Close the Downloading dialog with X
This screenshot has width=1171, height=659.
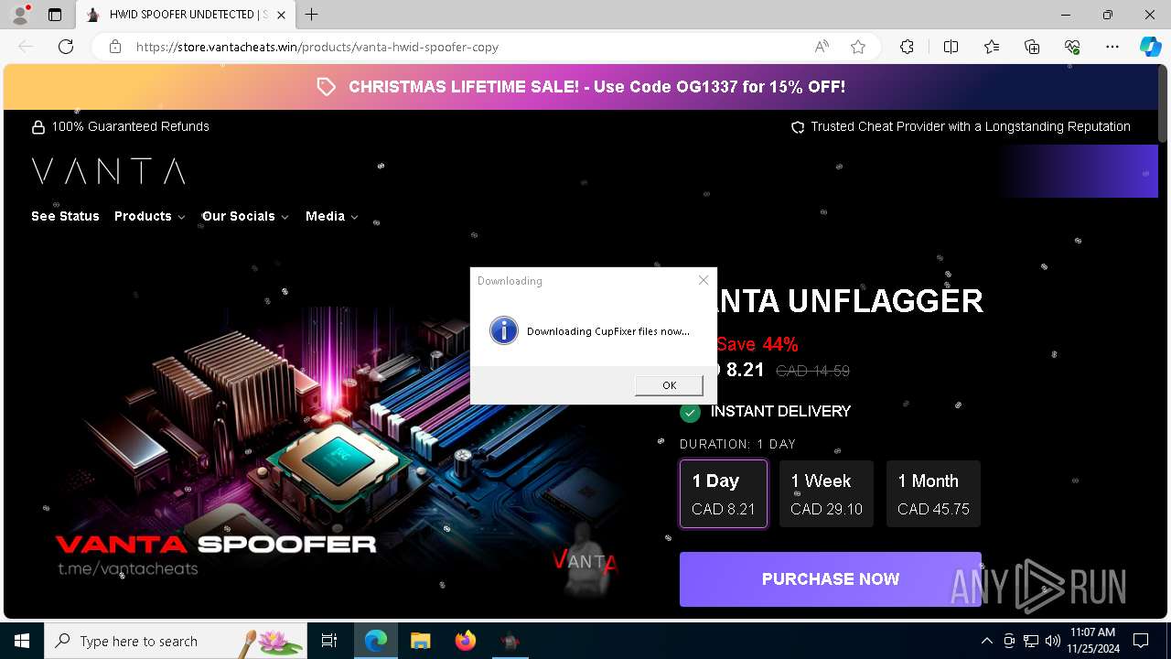(x=703, y=280)
